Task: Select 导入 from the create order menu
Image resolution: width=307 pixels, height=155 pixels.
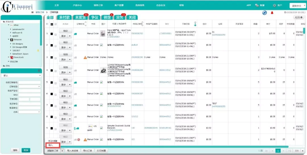Action: 53,145
